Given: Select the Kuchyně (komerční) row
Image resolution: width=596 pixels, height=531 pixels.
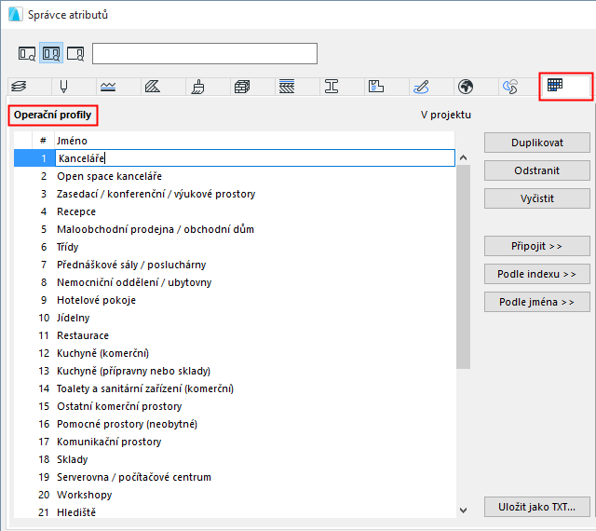Looking at the screenshot, I should pyautogui.click(x=234, y=353).
